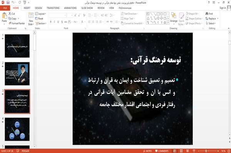Select the Right Arrow shape

tap(158, 18)
